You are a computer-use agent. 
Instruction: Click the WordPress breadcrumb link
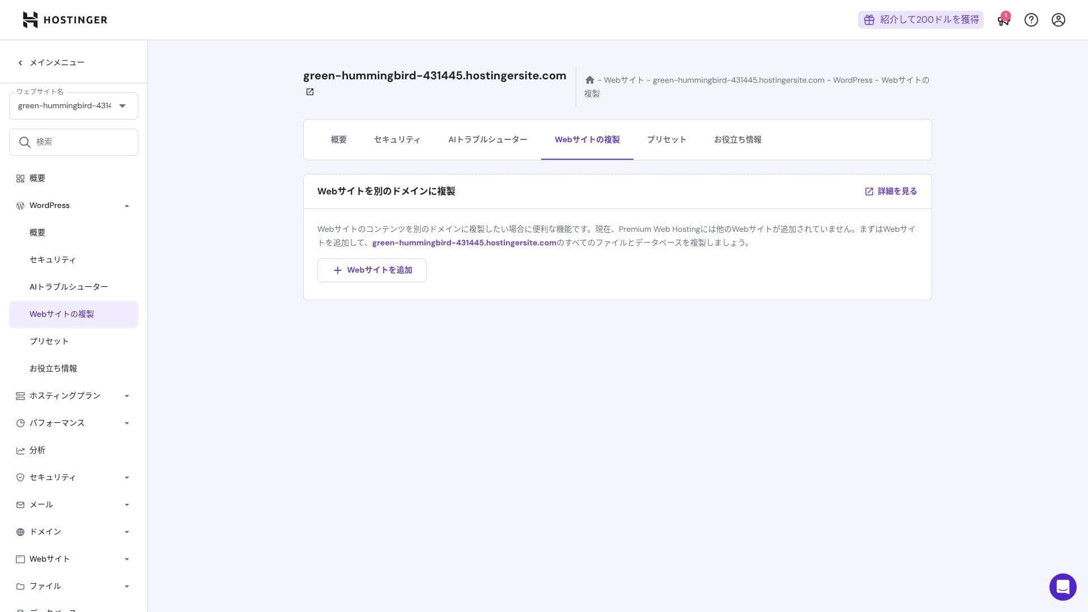[x=853, y=80]
